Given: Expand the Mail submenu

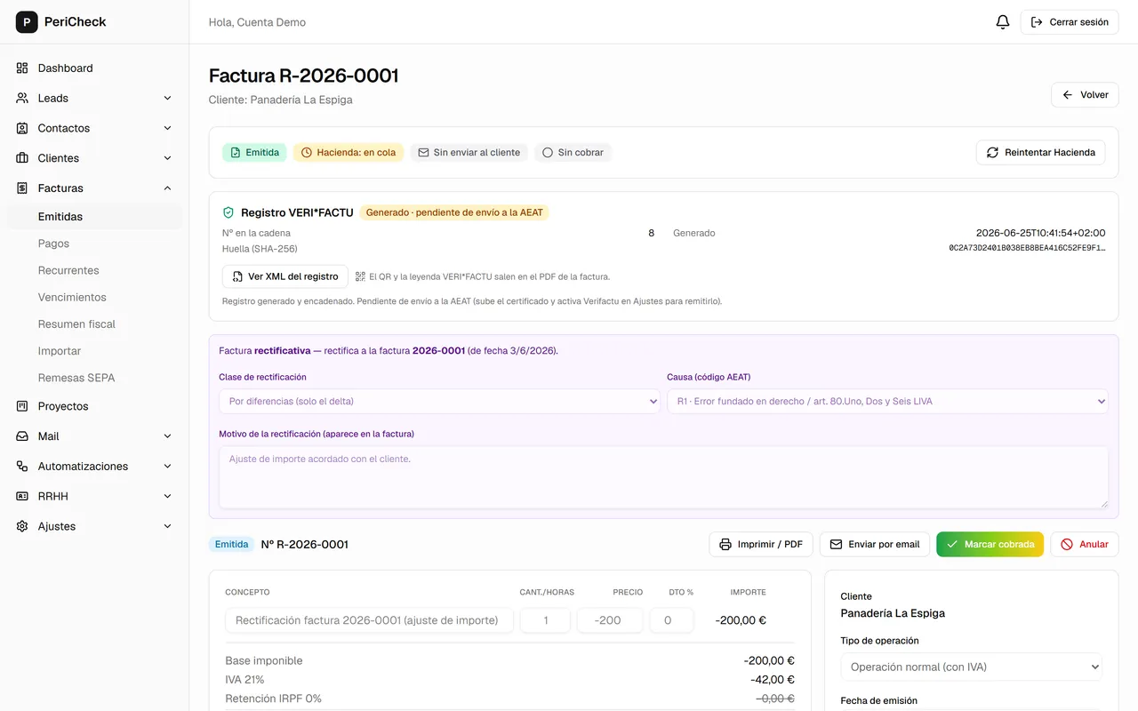Looking at the screenshot, I should coord(167,436).
